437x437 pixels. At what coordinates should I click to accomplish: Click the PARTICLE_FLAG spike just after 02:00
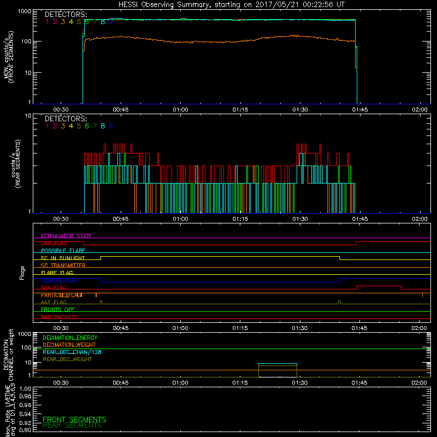(422, 295)
